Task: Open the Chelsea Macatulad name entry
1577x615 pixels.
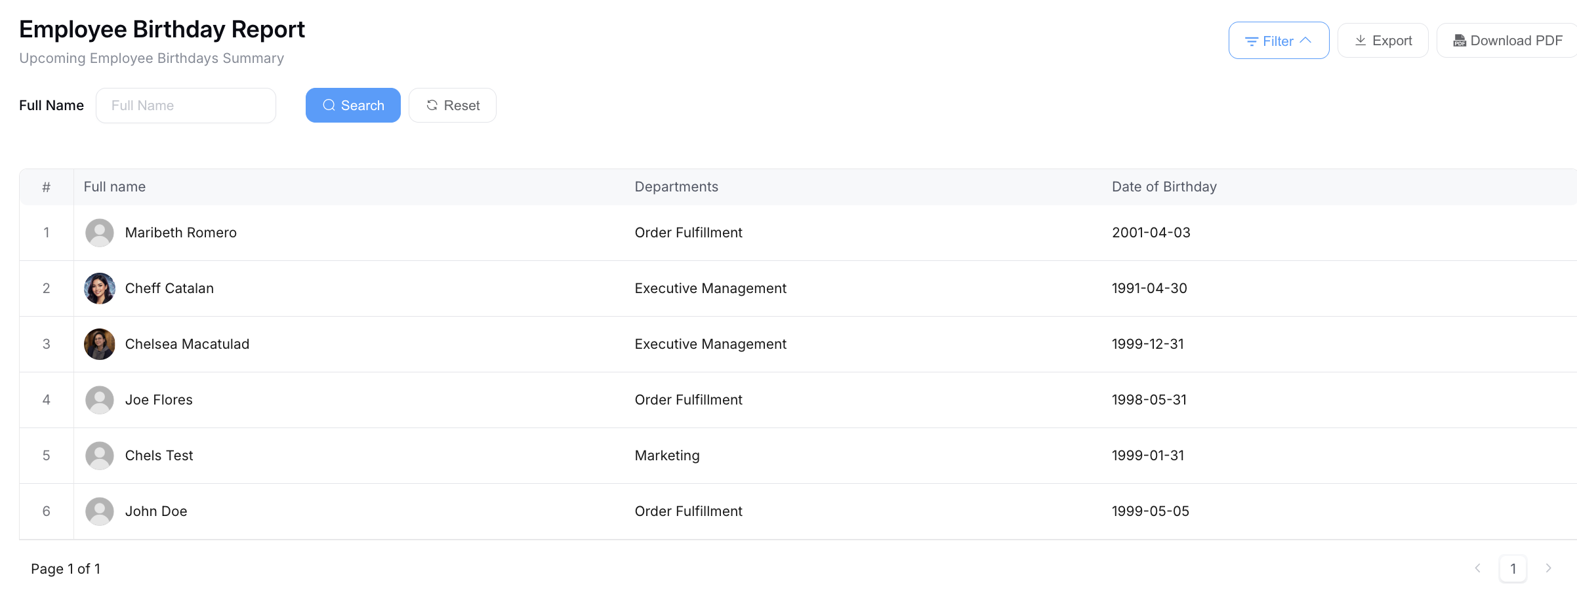Action: [x=187, y=344]
